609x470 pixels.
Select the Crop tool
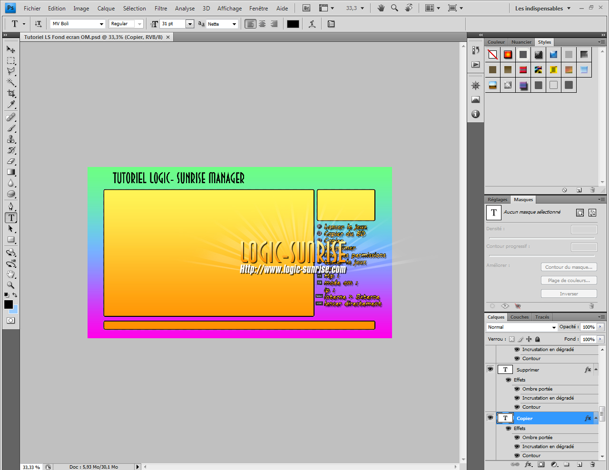11,93
